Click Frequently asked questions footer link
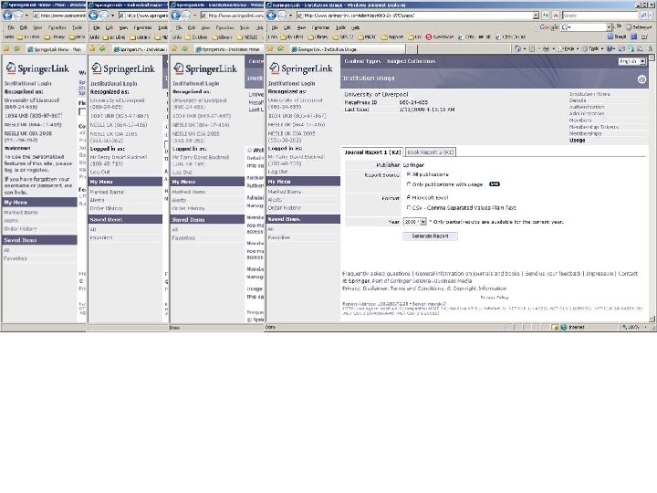Image resolution: width=657 pixels, height=493 pixels. (x=376, y=273)
